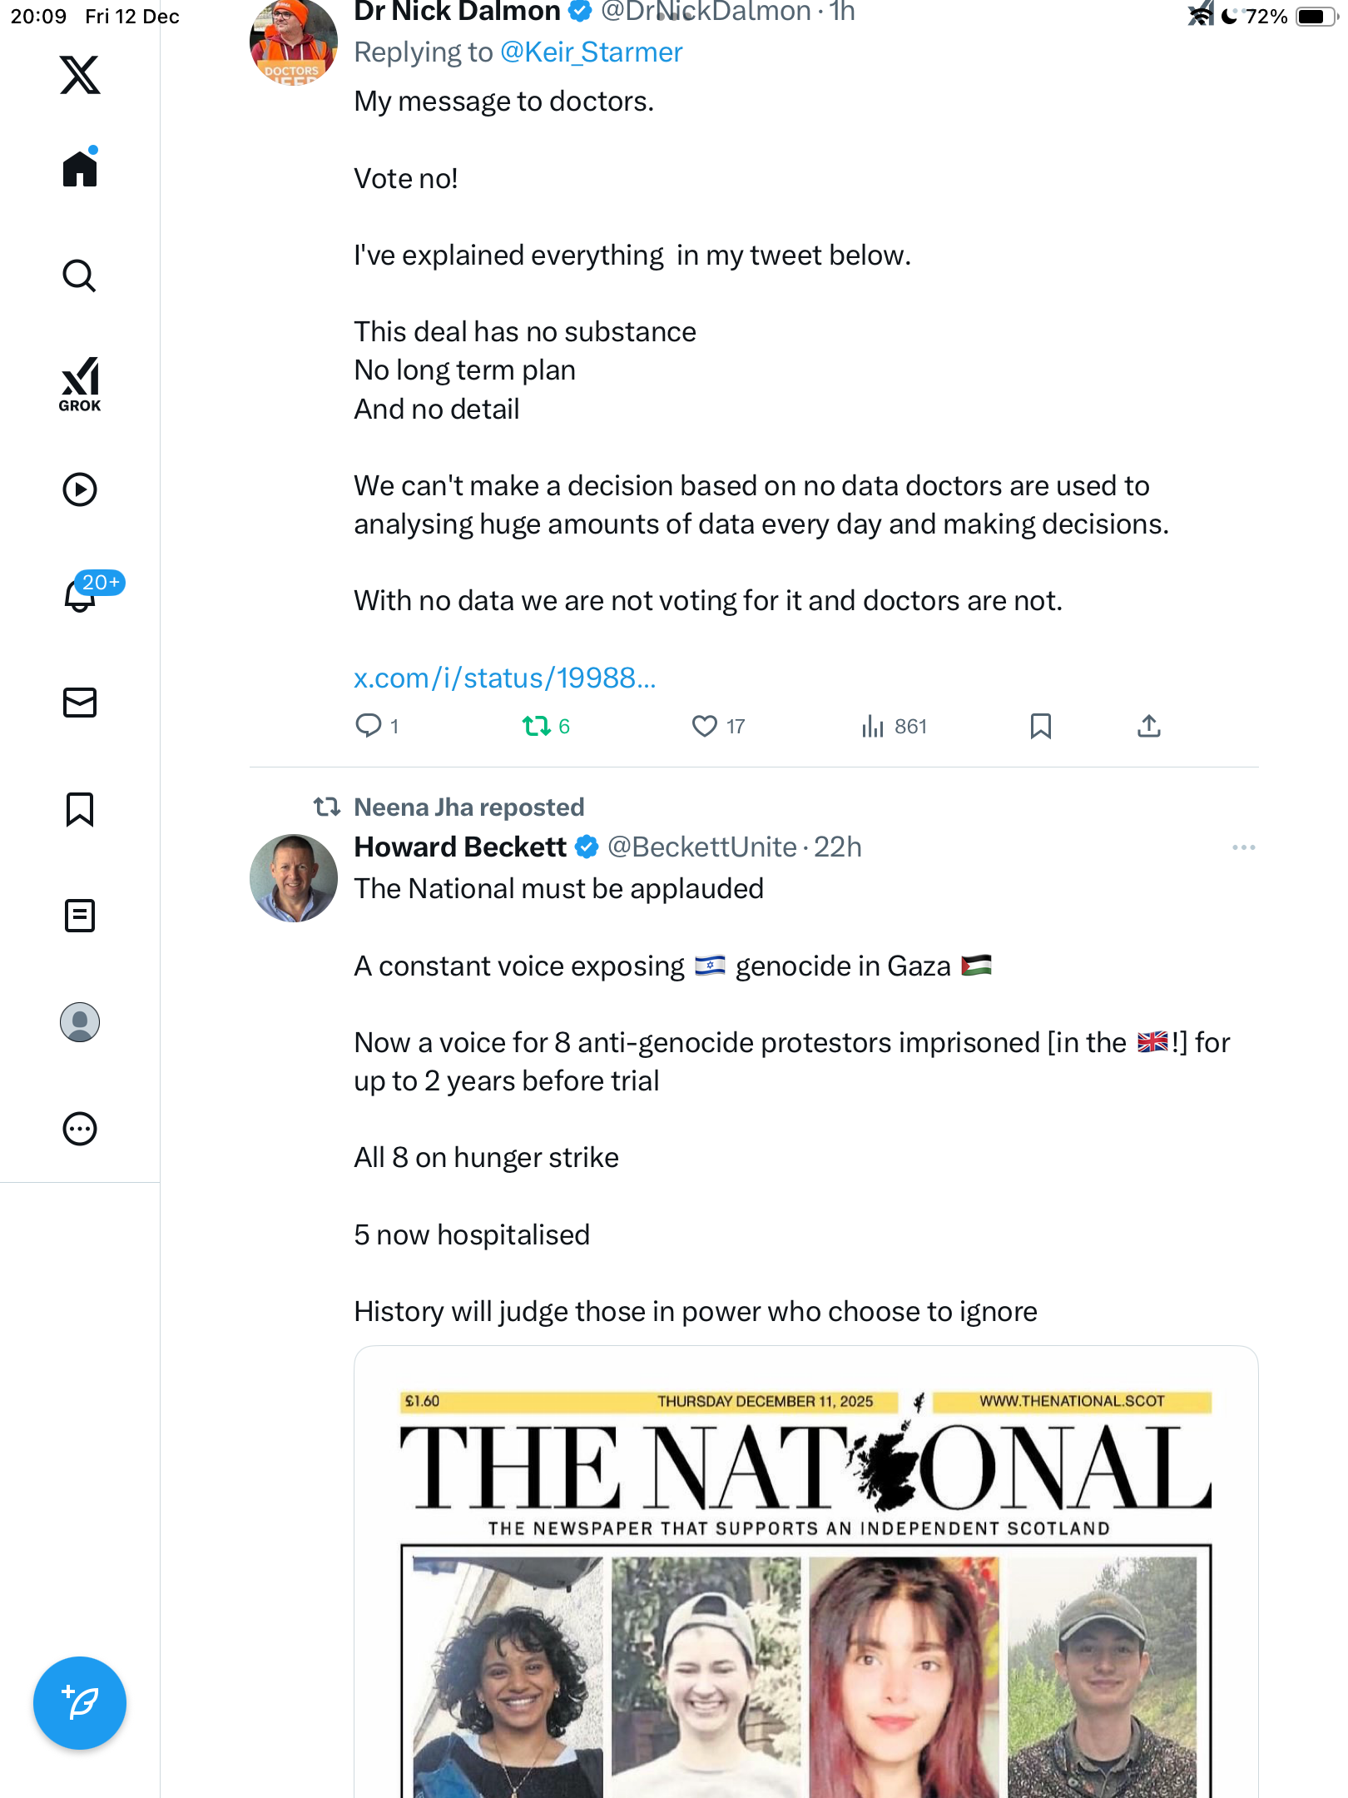Compose a new post
Viewport: 1348px width, 1798px height.
pyautogui.click(x=80, y=1703)
